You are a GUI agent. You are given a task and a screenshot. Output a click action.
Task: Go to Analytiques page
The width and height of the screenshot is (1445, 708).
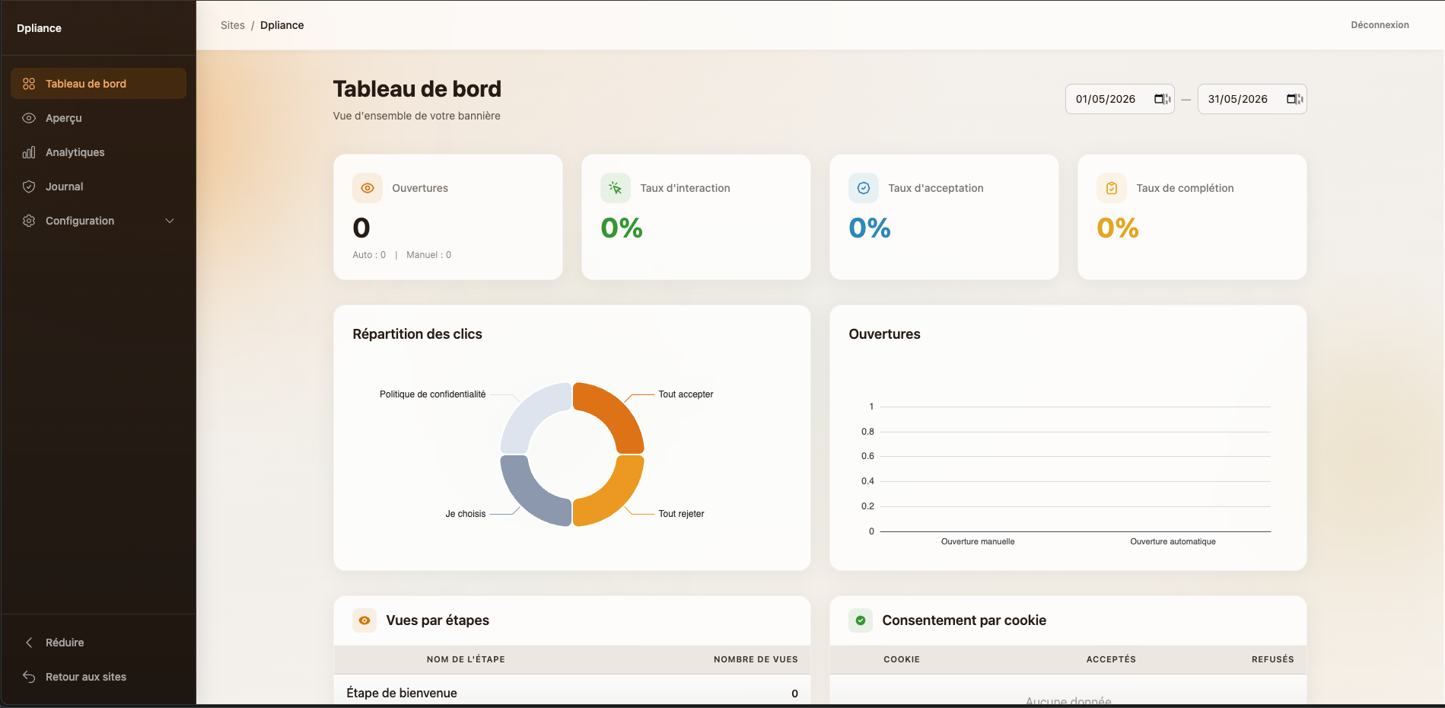click(98, 152)
